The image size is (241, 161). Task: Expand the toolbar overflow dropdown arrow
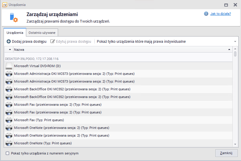click(235, 42)
